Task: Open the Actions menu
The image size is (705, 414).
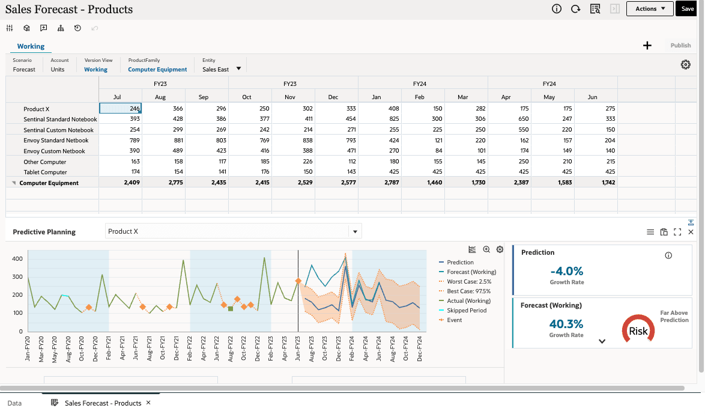Action: tap(650, 9)
